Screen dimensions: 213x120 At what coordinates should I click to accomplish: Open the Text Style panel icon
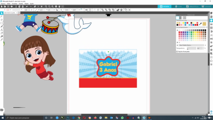coord(211,35)
